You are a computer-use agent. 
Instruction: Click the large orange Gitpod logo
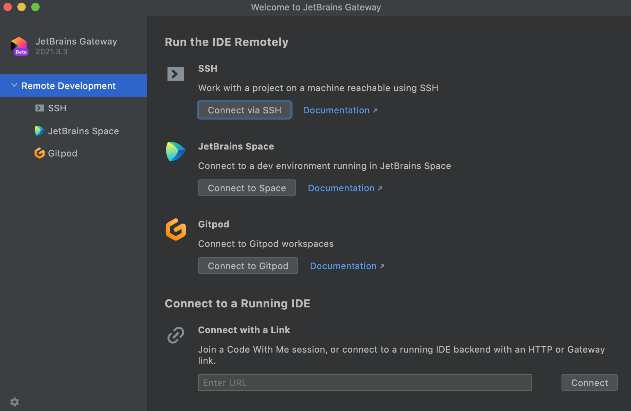[175, 229]
